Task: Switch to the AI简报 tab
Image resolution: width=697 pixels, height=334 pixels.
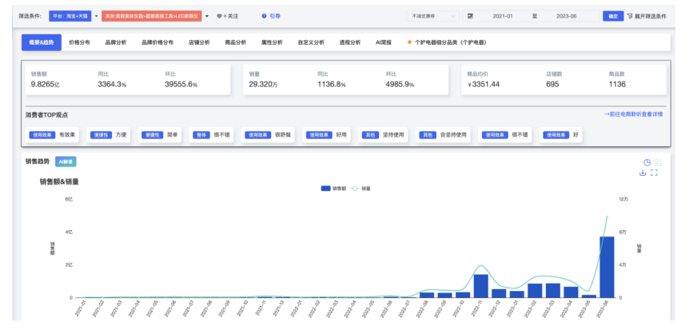Action: [x=384, y=42]
